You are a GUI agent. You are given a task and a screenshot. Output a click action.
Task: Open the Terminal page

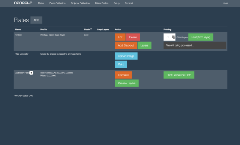(129, 3)
